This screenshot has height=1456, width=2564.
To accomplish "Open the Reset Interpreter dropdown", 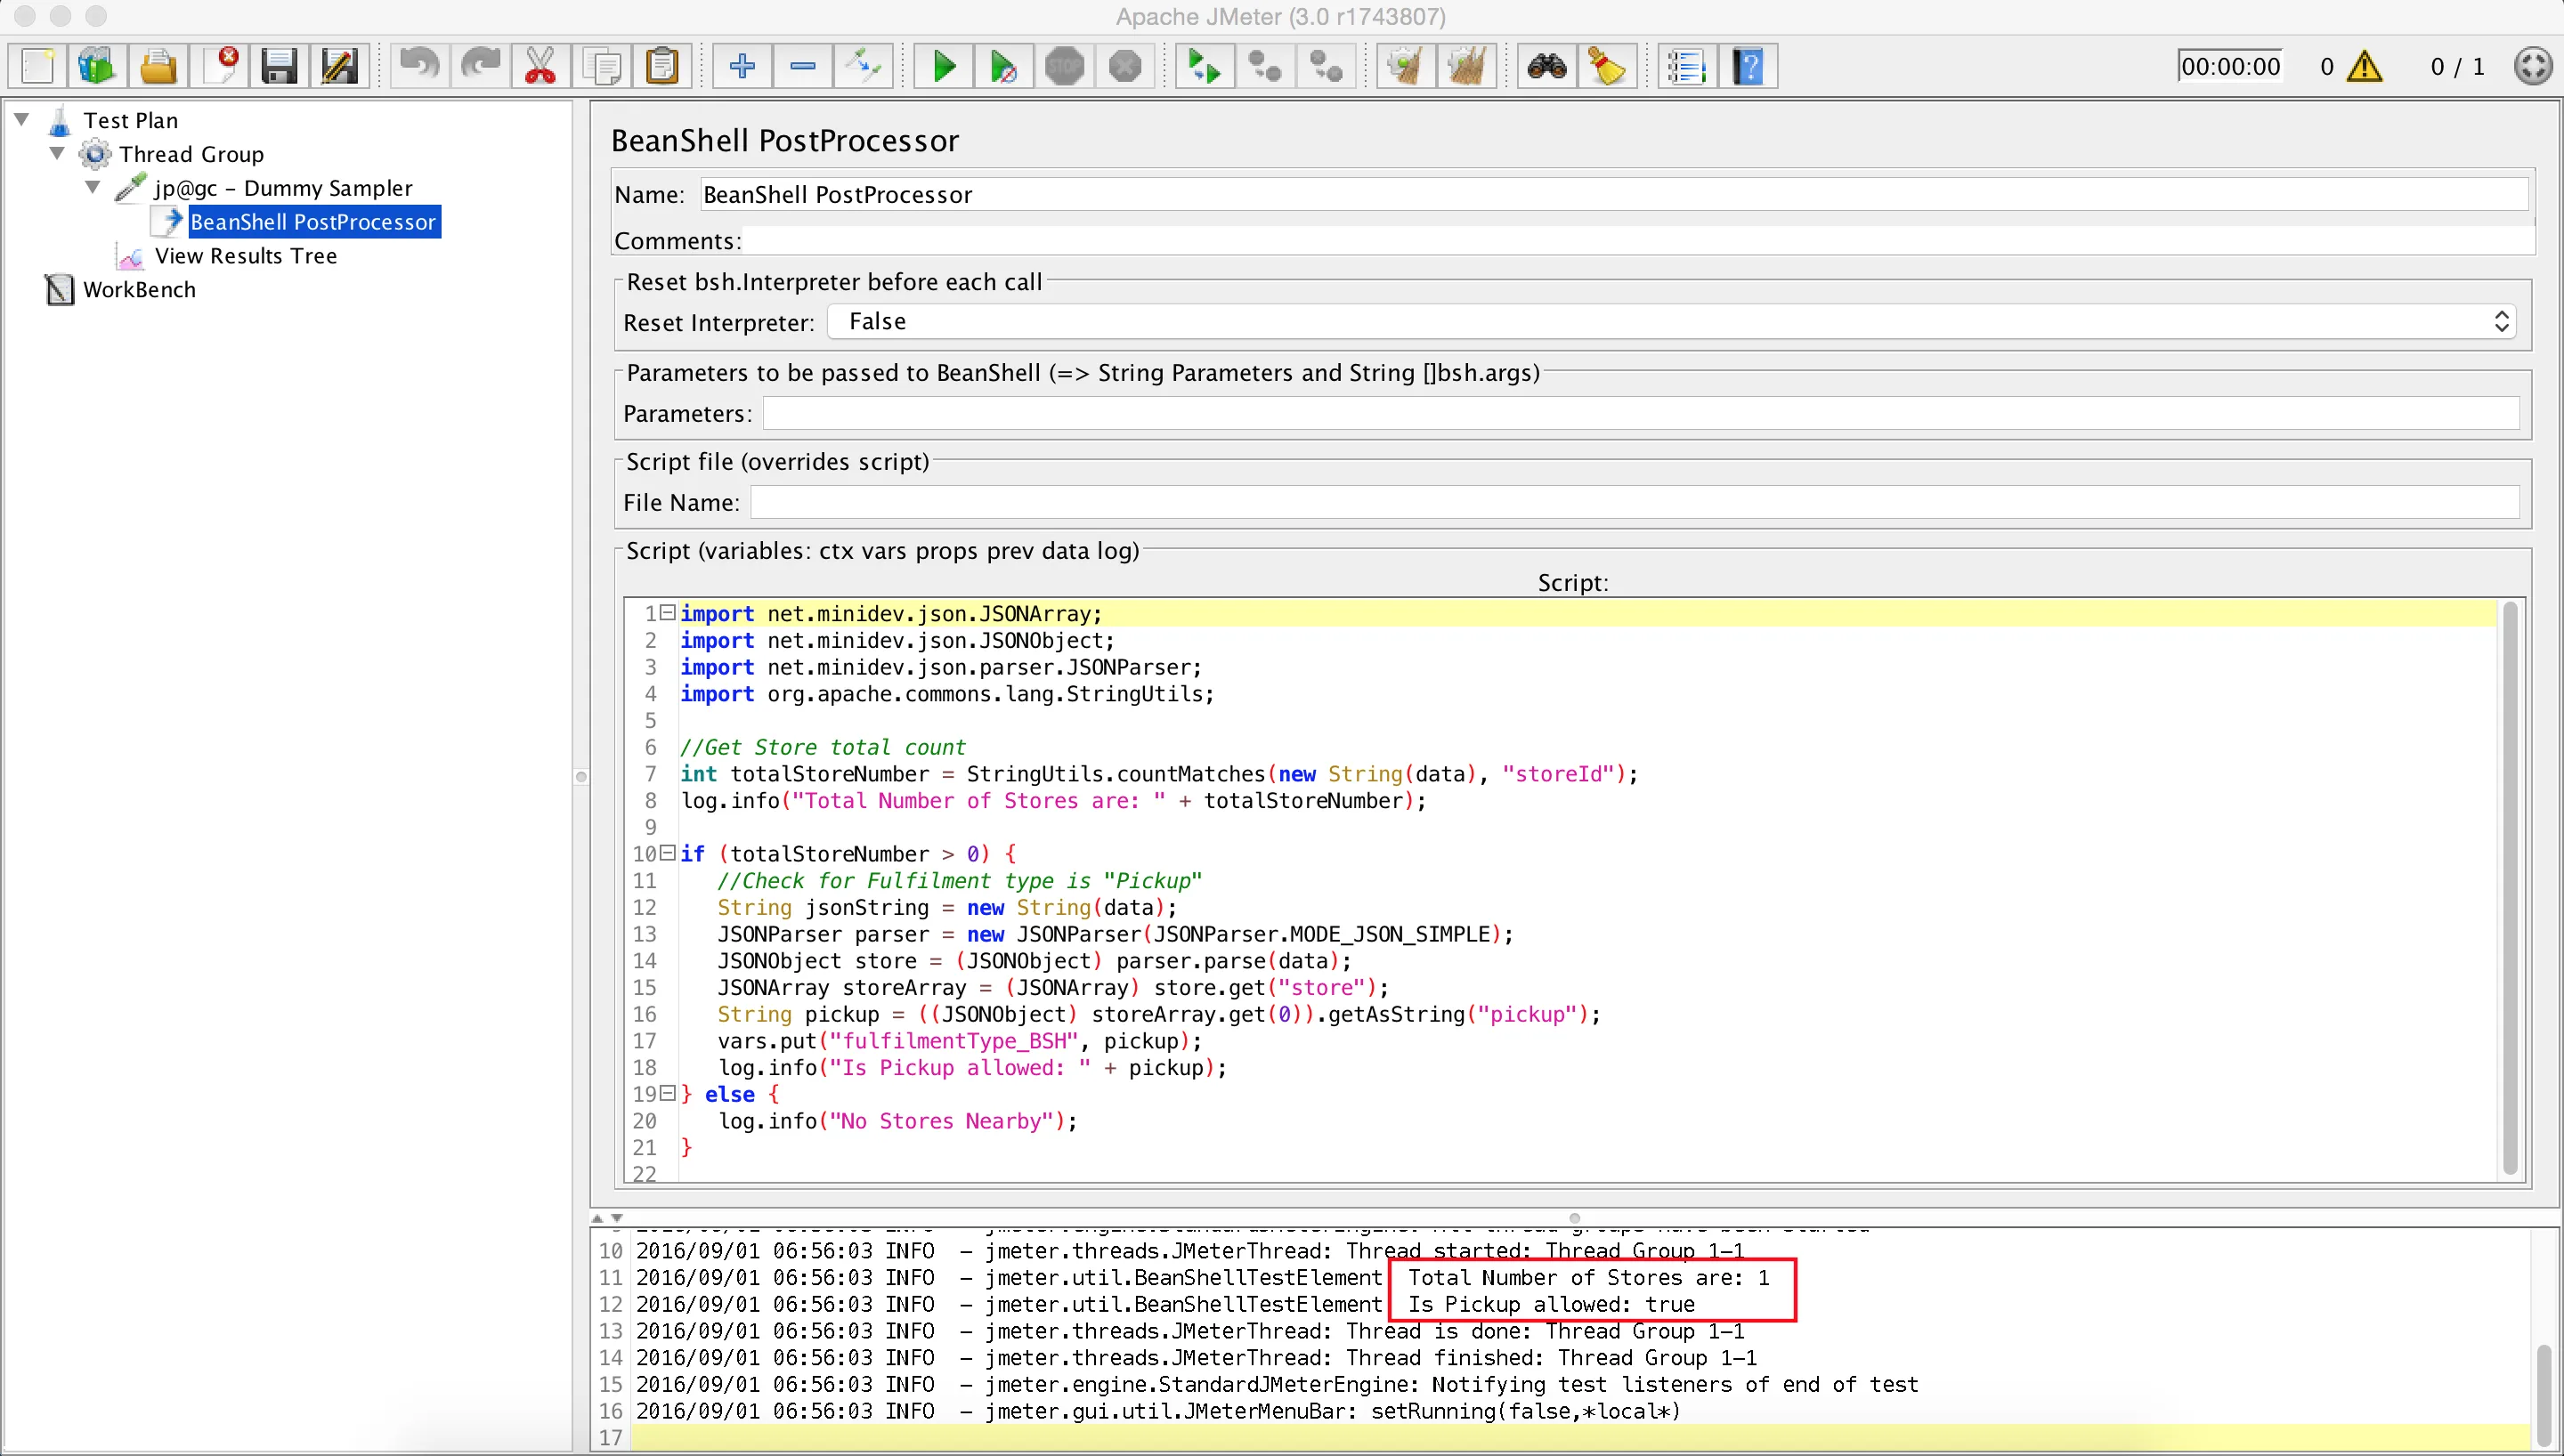I will click(x=1670, y=322).
